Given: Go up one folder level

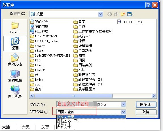Looking at the screenshot, I should point(116,14).
